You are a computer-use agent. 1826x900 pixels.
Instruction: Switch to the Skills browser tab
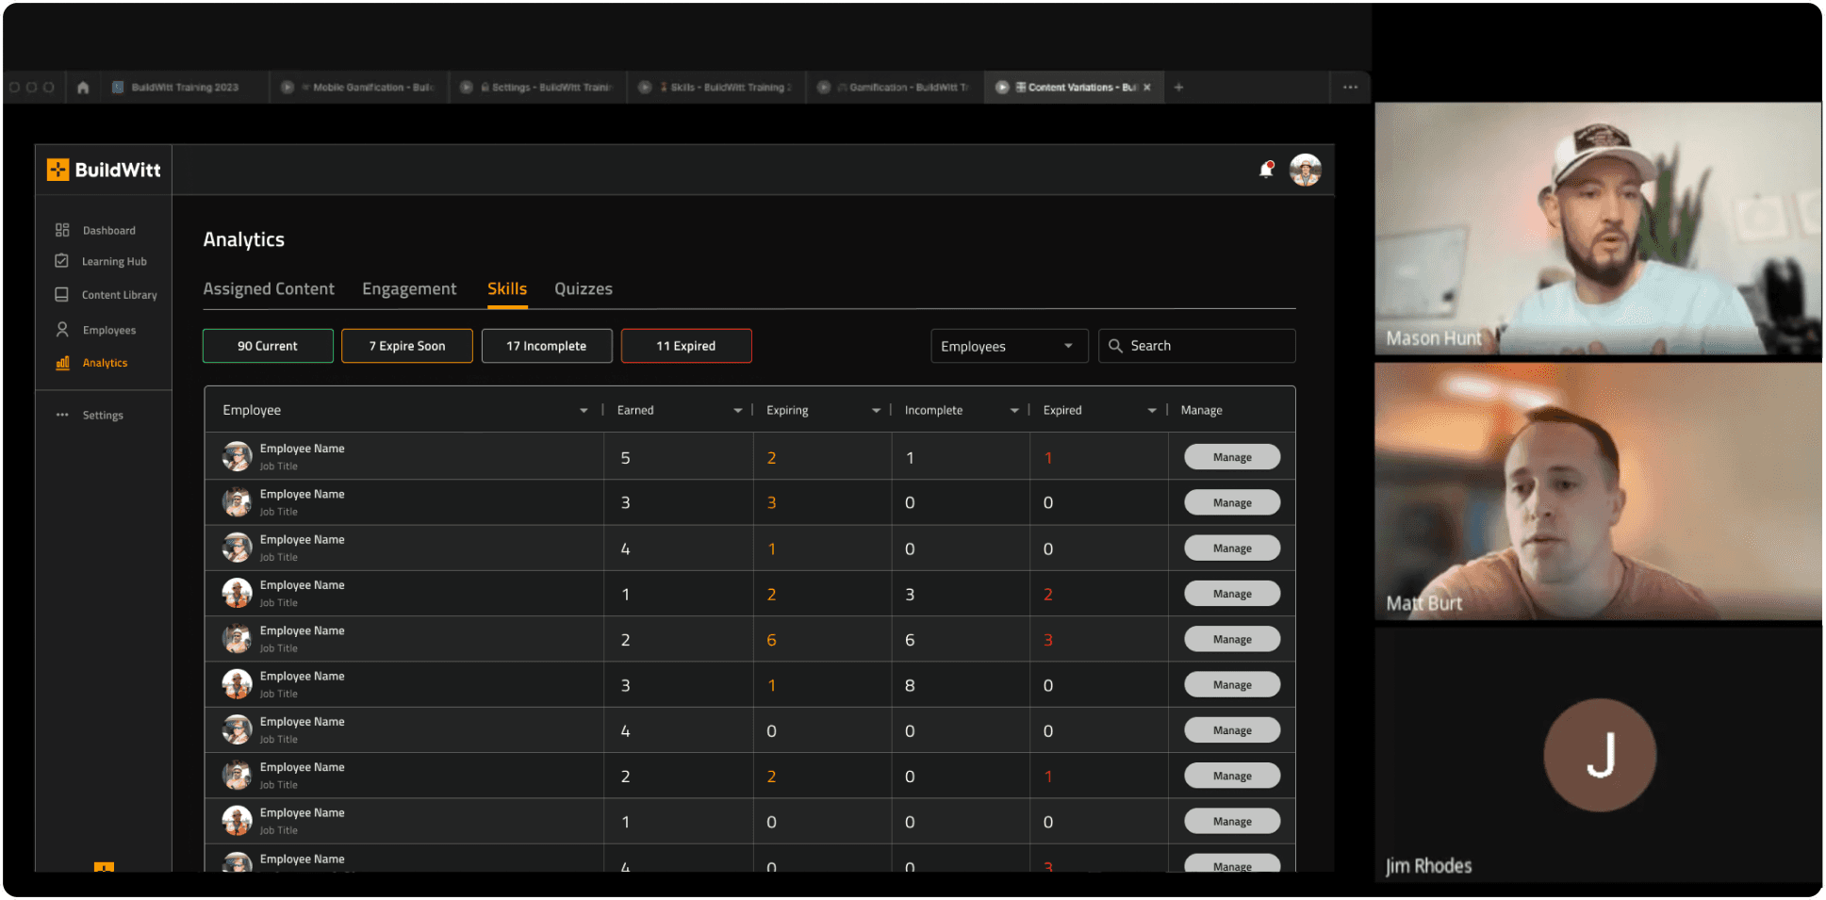point(716,88)
